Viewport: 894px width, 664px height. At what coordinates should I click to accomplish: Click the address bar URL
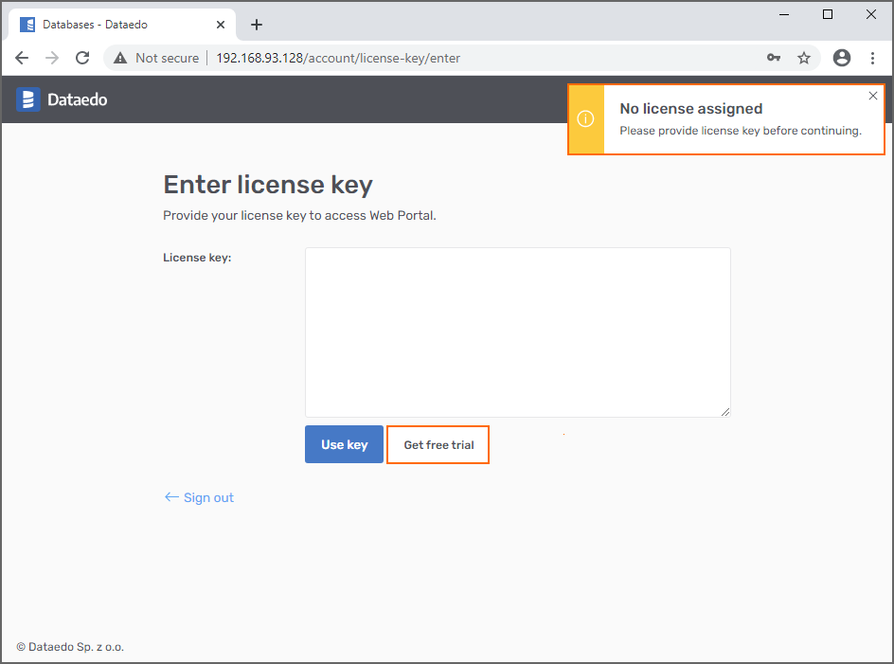[338, 58]
